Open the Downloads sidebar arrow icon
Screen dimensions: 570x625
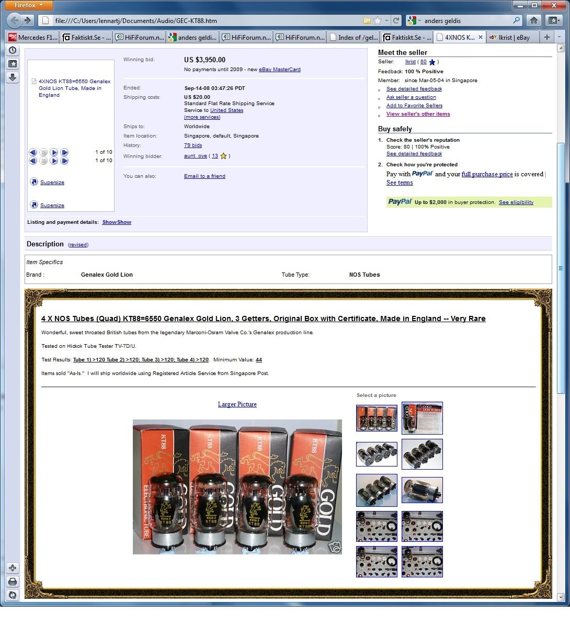pyautogui.click(x=13, y=77)
